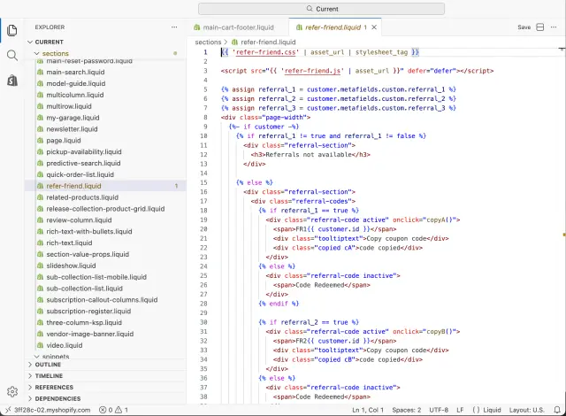Open the Shopify bag icon in activity bar
Viewport: 566px width, 416px height.
(11, 81)
